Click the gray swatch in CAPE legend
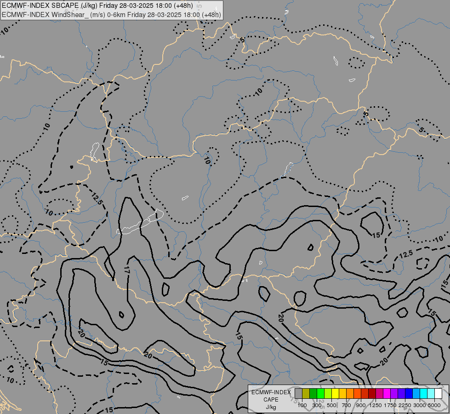 298,394
